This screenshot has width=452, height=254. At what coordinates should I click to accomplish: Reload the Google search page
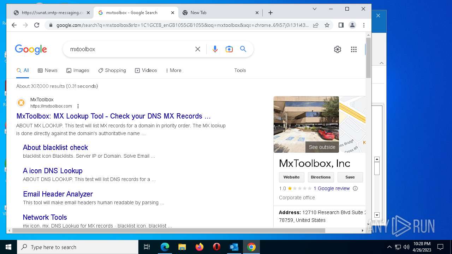click(x=37, y=25)
